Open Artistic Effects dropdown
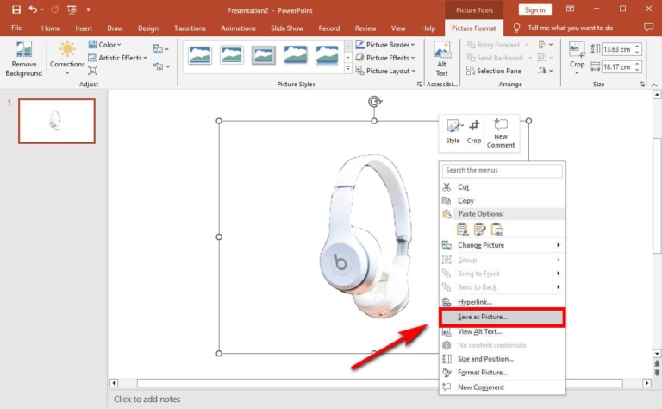The image size is (662, 409). (119, 58)
